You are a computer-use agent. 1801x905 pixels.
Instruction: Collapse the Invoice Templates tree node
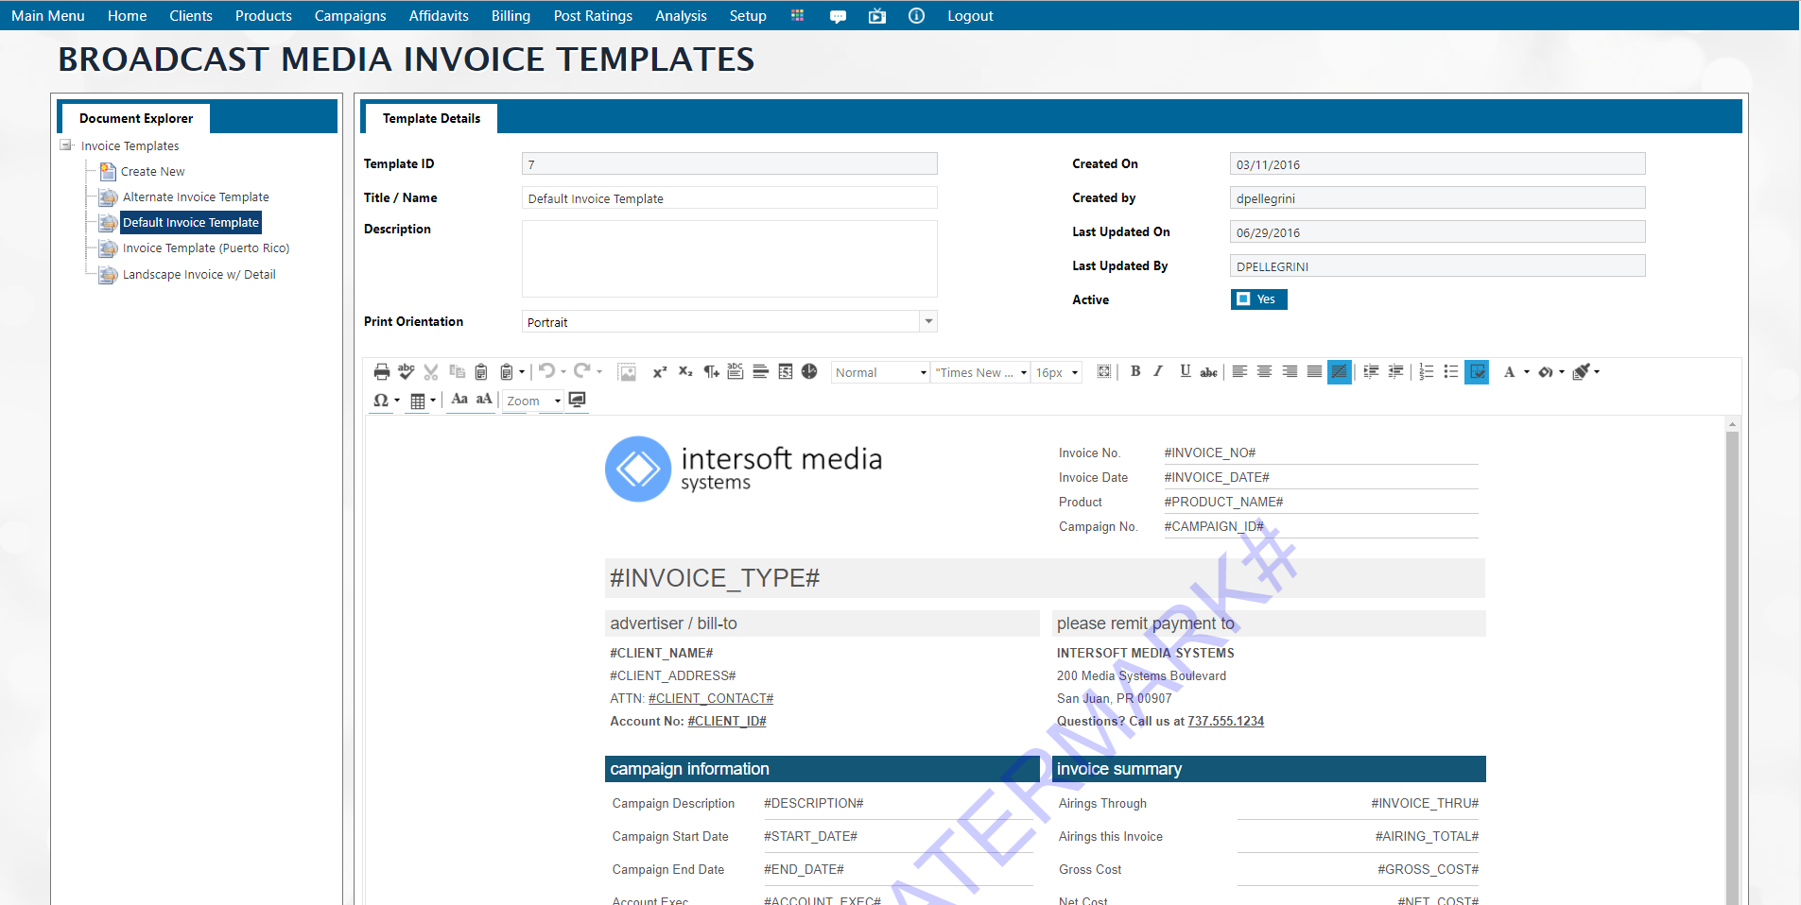coord(66,145)
